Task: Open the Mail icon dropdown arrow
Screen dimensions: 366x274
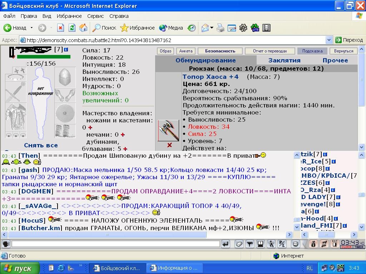Action: [212, 28]
